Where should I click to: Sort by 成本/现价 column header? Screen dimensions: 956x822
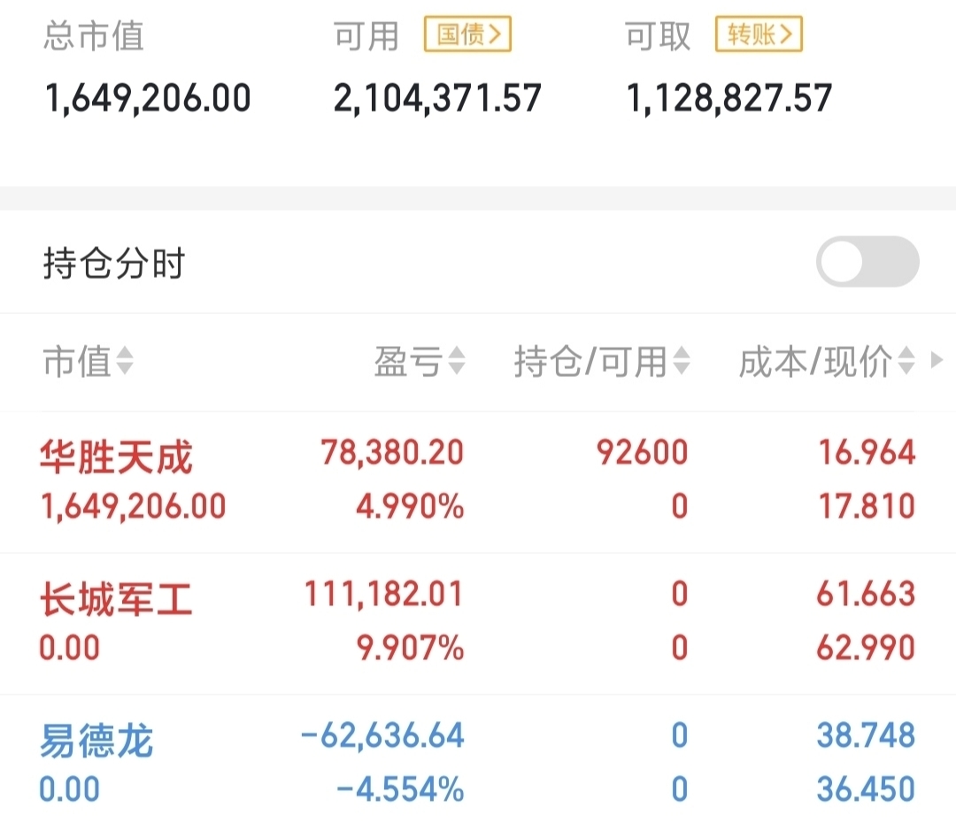pyautogui.click(x=827, y=361)
